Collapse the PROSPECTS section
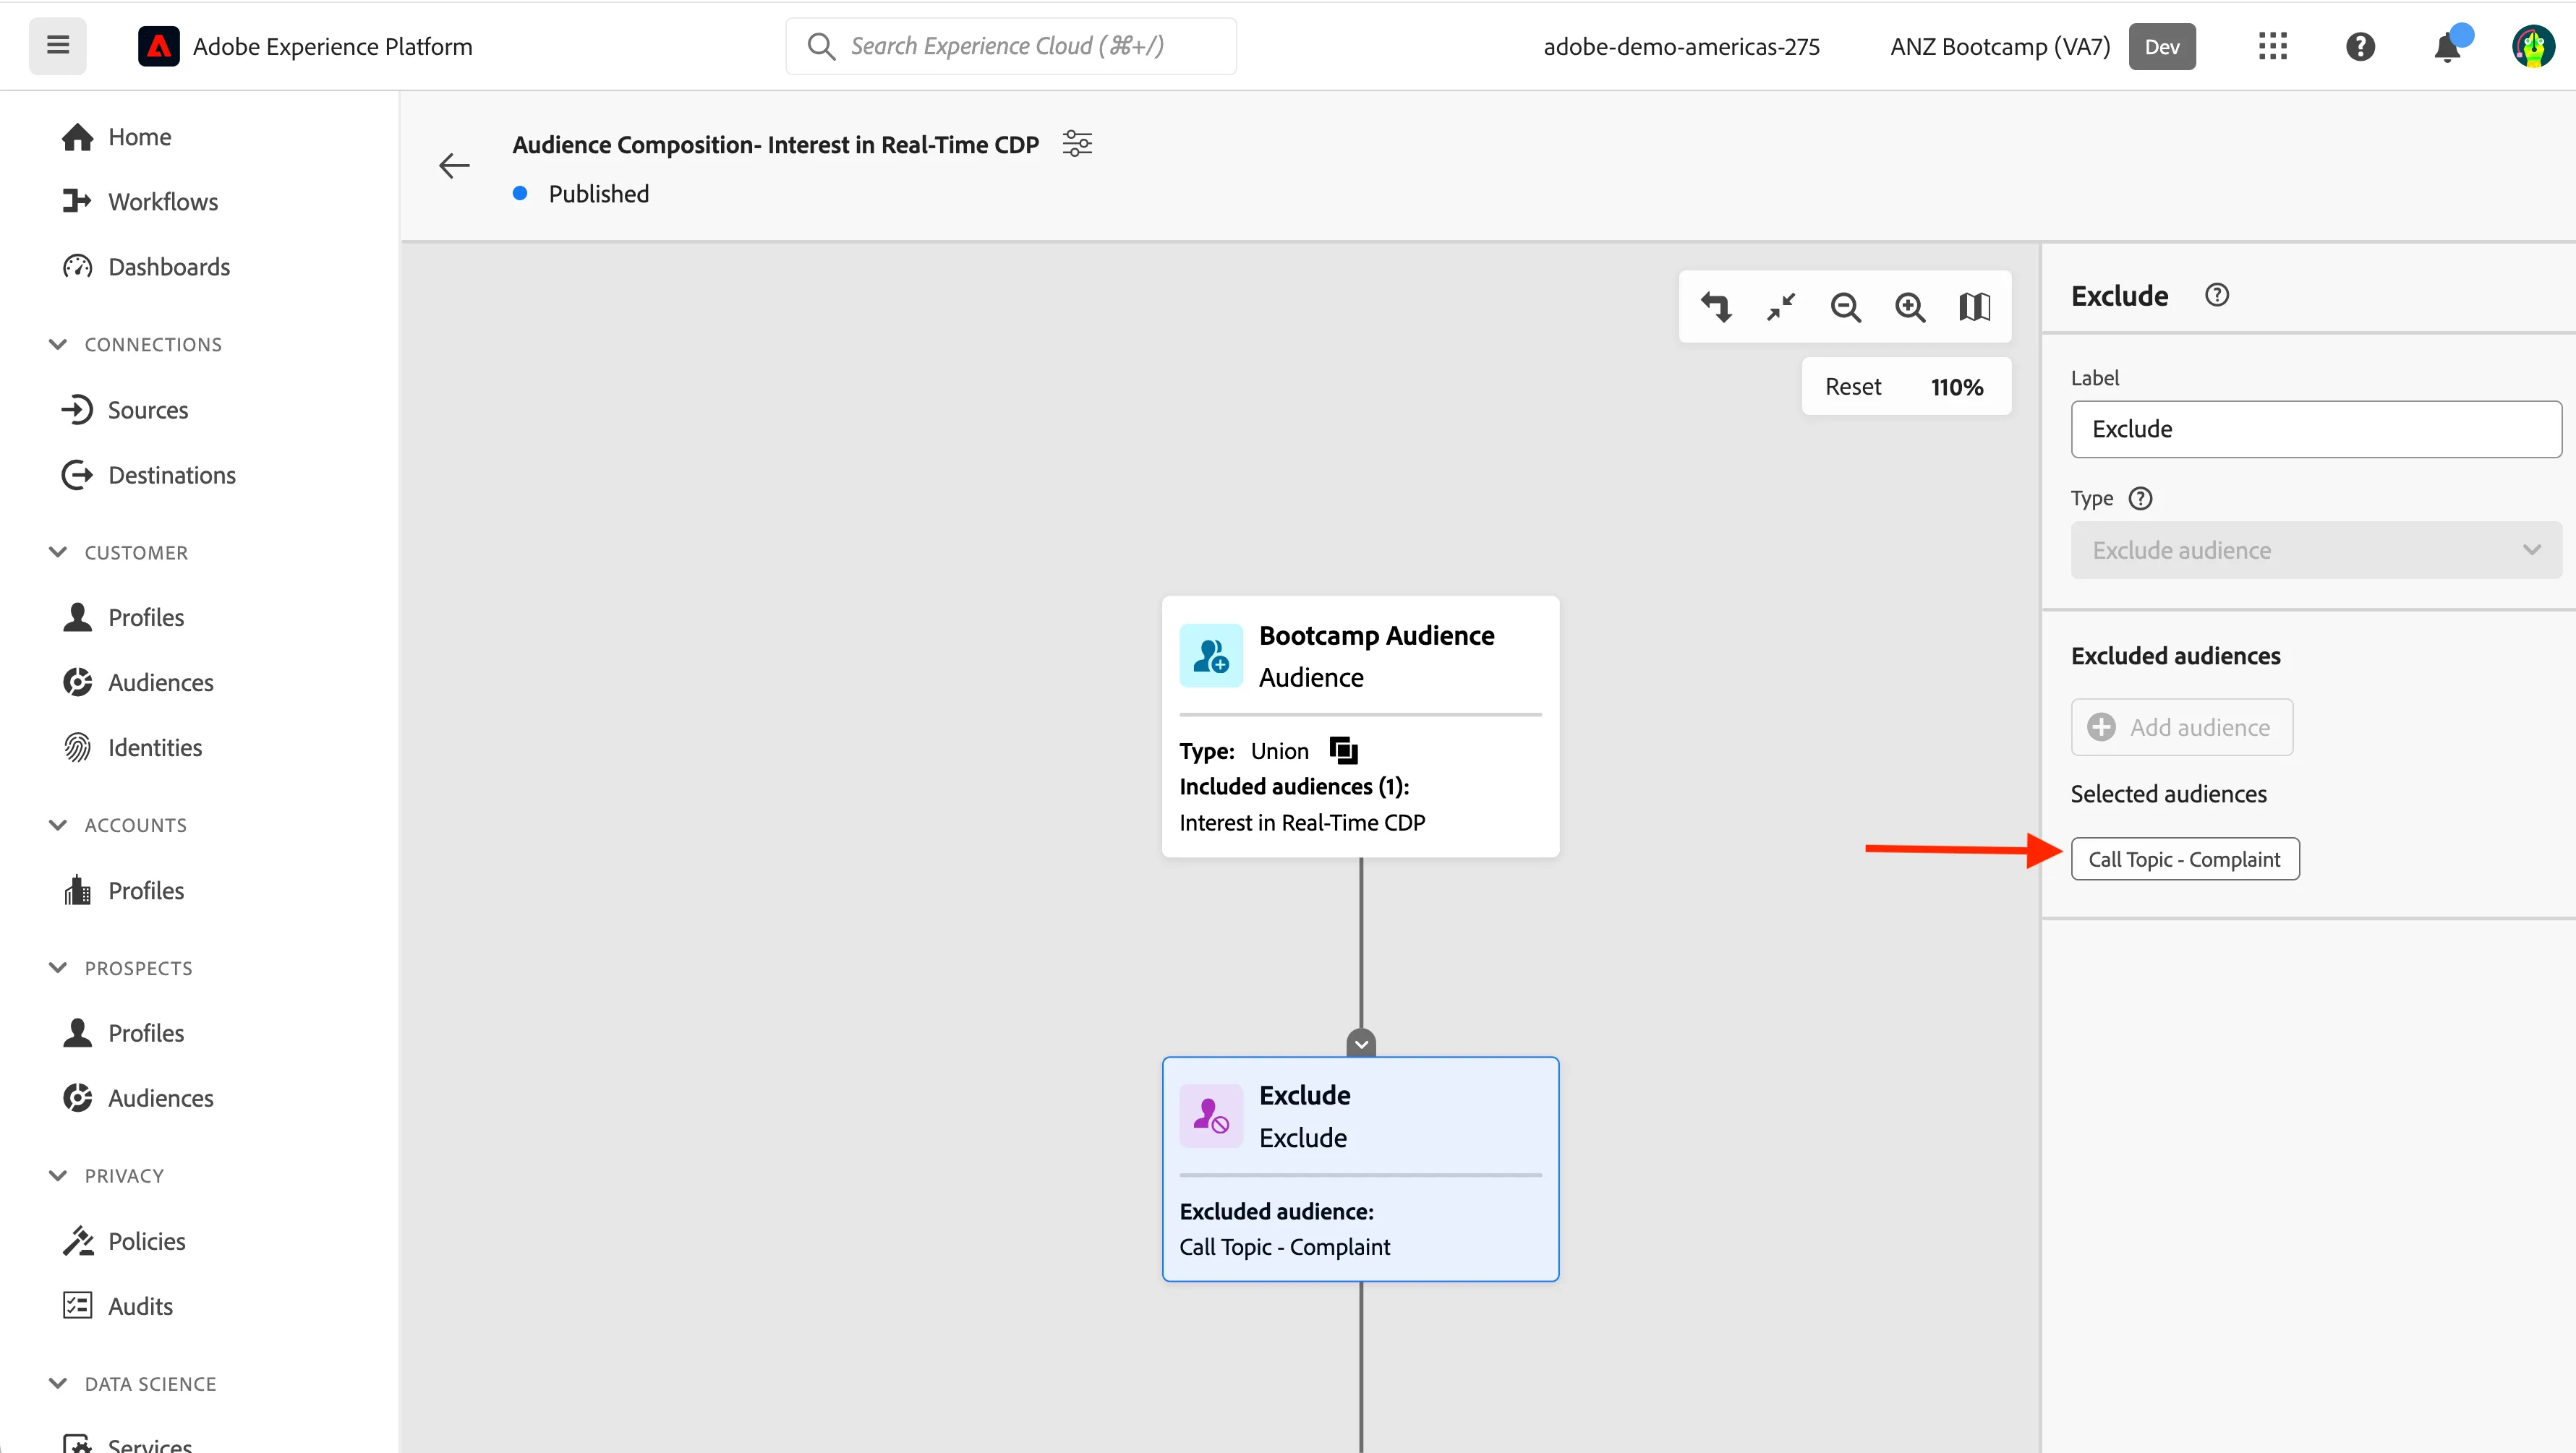The width and height of the screenshot is (2576, 1453). [58, 969]
